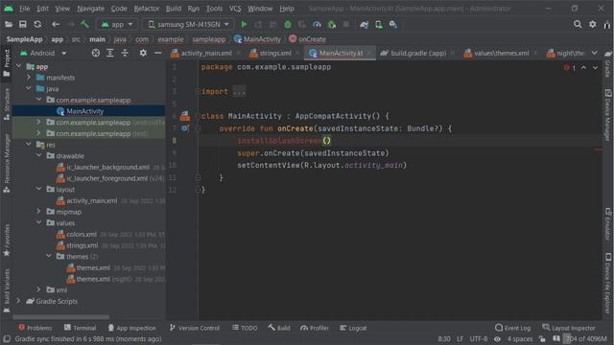The height and width of the screenshot is (345, 614).
Task: Go to next highlighted error arrow down
Action: coord(595,68)
